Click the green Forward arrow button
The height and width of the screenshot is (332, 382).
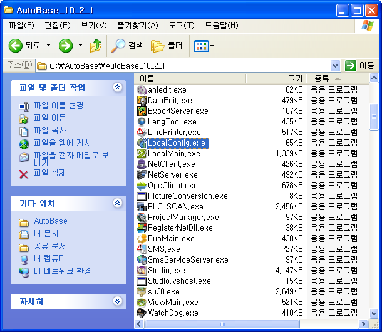click(66, 46)
